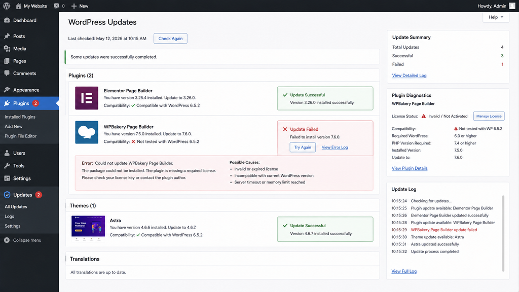
Task: Click the license warning triangle icon
Action: (x=423, y=116)
